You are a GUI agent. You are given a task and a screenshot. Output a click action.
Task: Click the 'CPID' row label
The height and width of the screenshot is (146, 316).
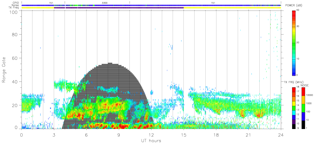click(16, 3)
